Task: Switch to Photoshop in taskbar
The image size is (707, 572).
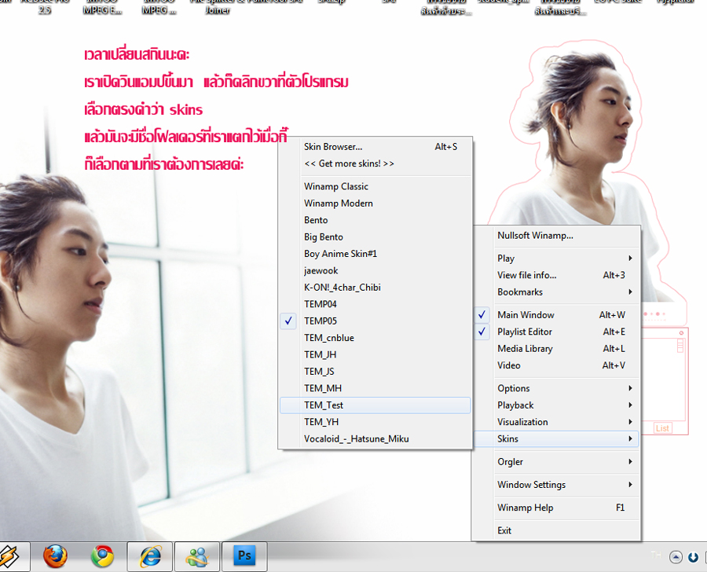Action: coord(244,555)
